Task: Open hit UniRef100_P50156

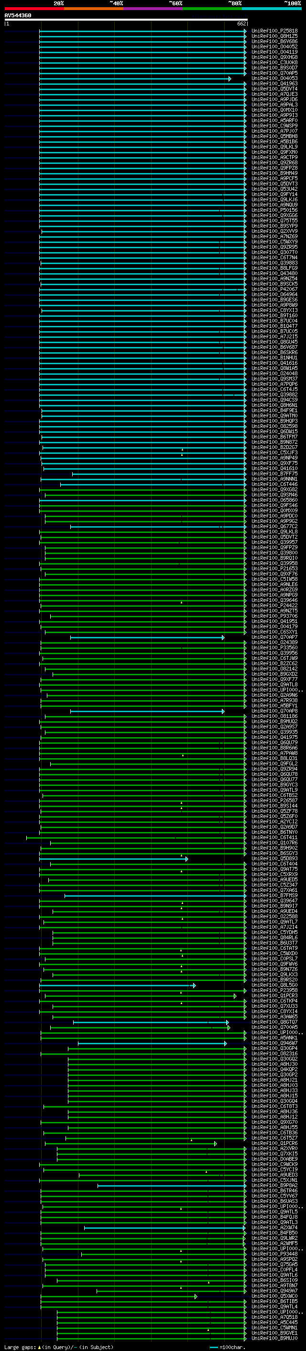Action: (x=274, y=210)
